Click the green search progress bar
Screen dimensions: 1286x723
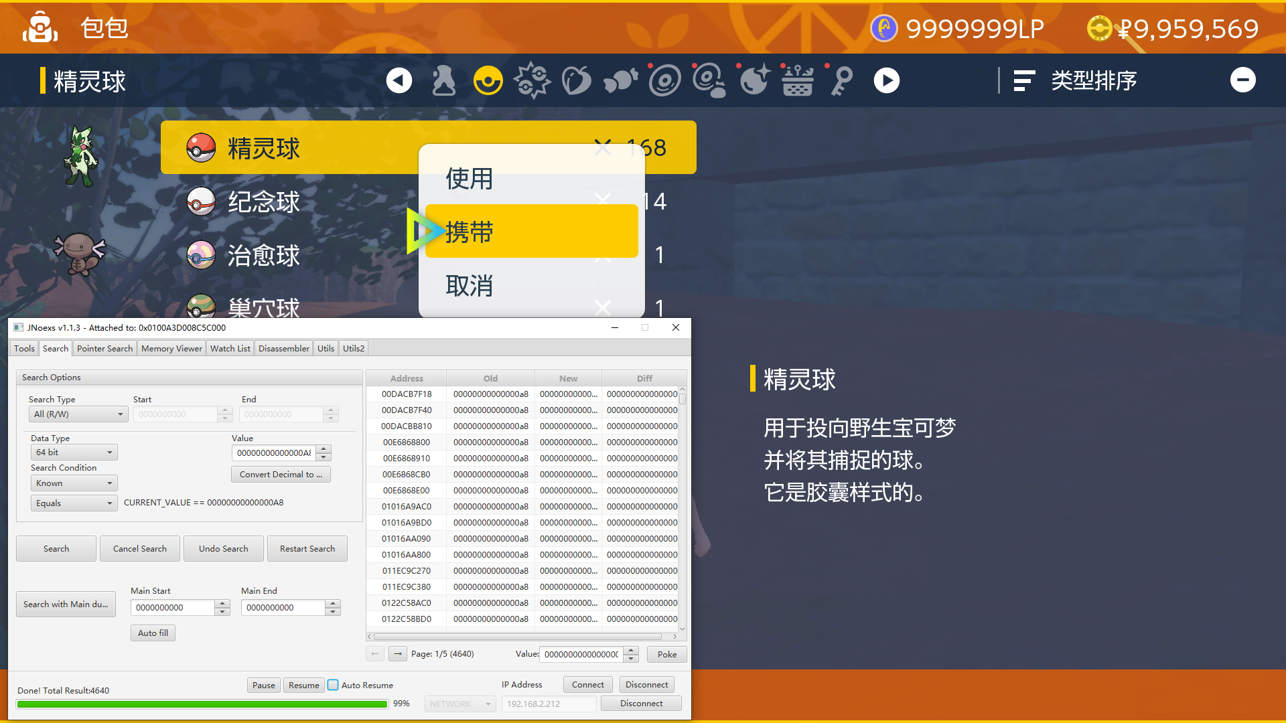202,704
